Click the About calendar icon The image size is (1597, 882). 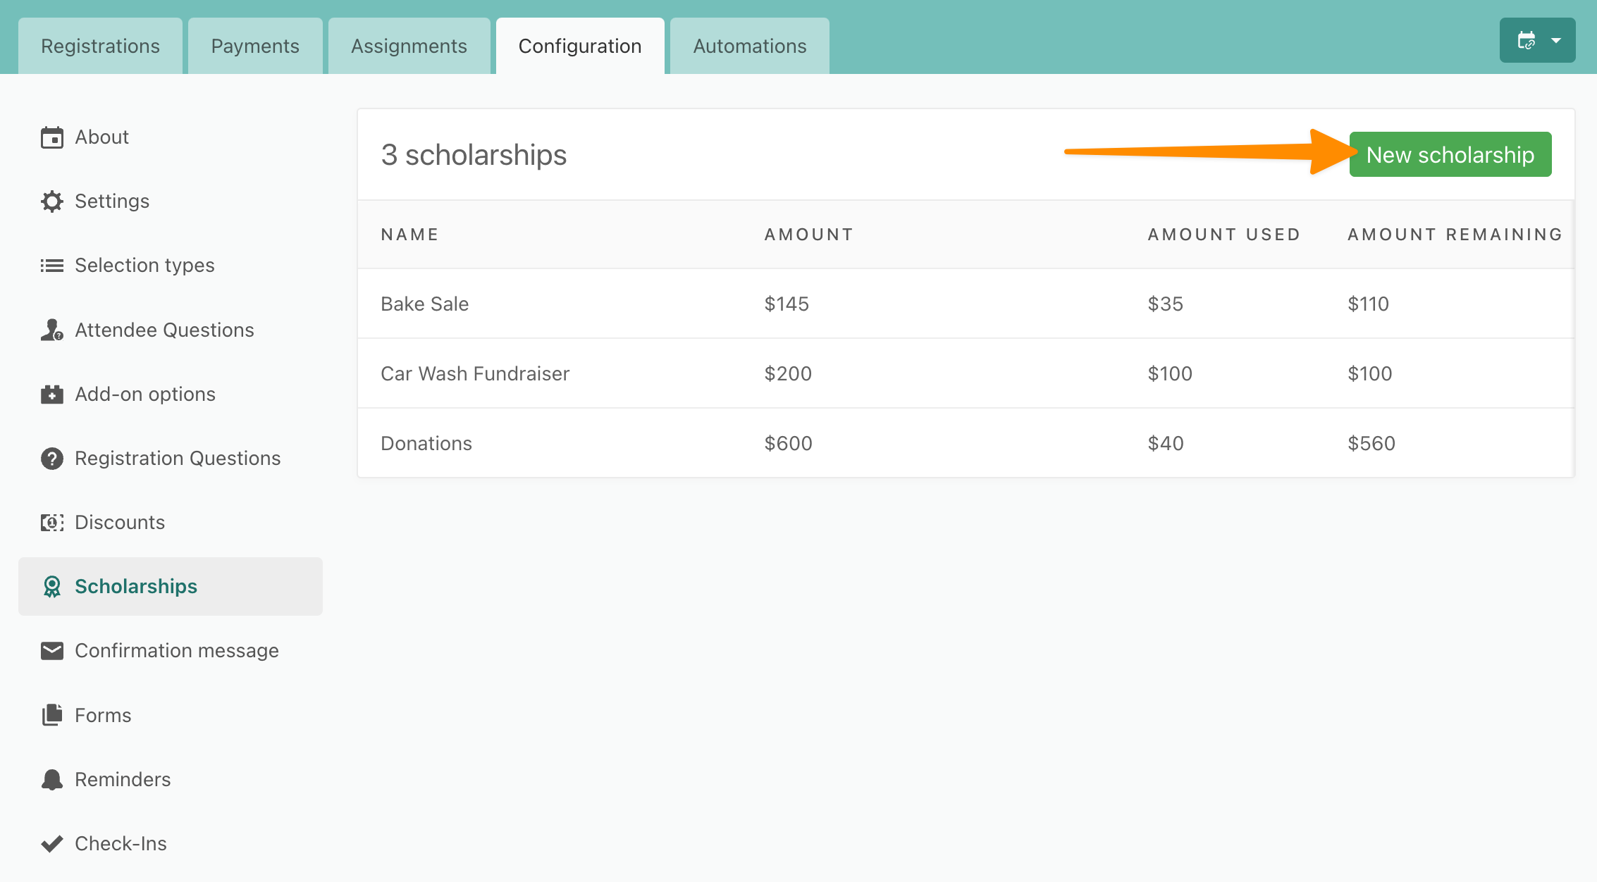click(52, 137)
